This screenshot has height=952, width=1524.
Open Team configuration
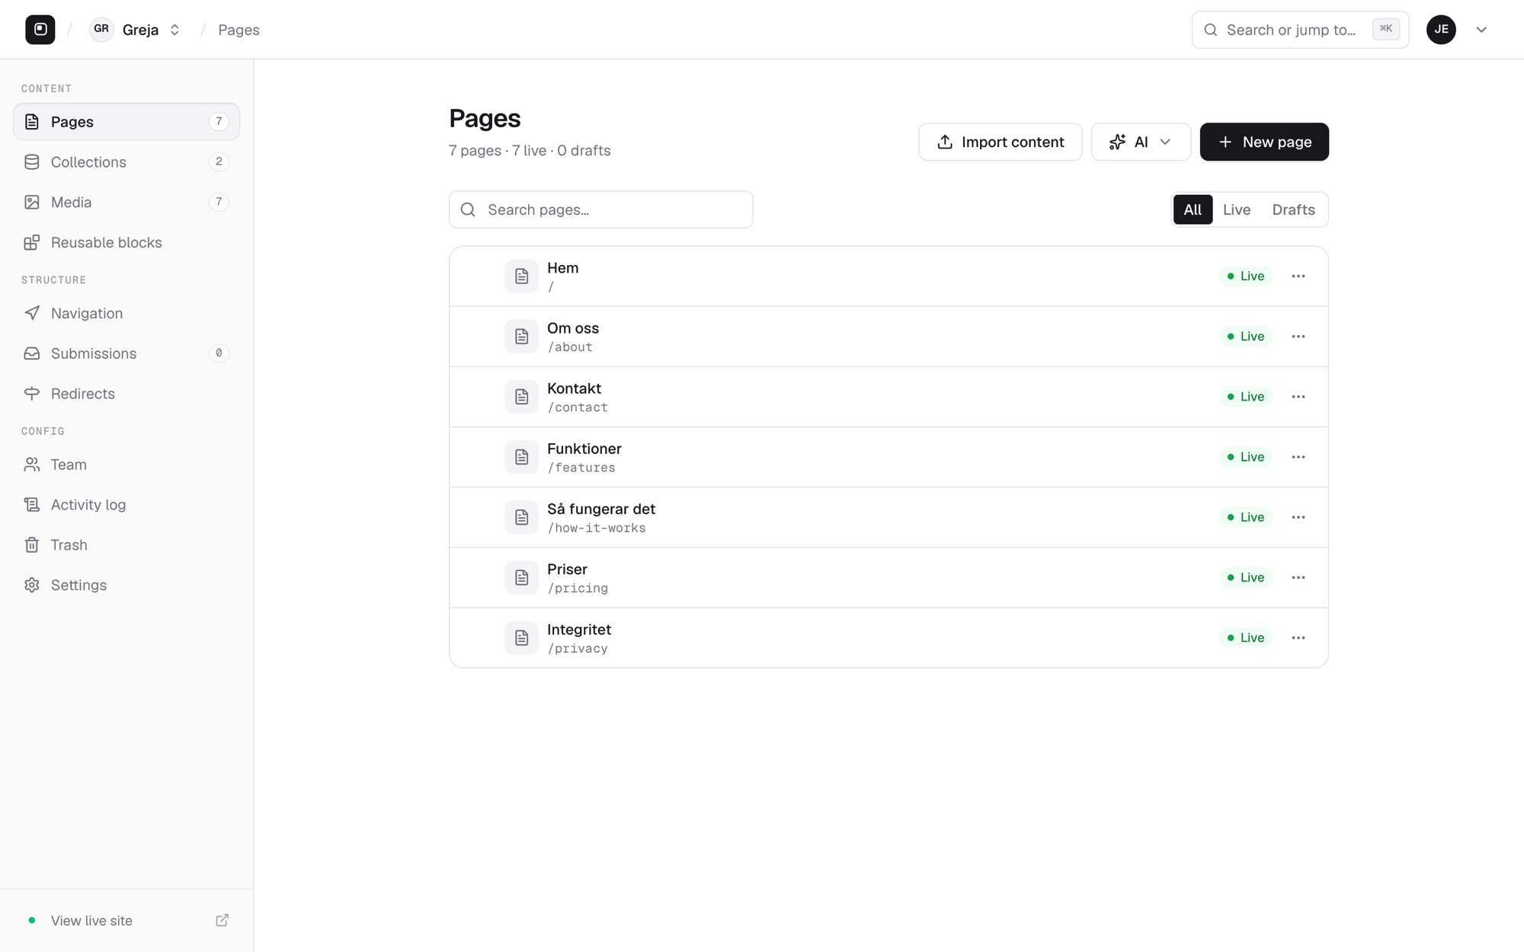tap(126, 465)
